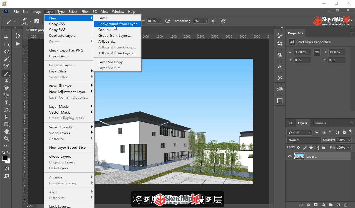The image size is (355, 208).
Task: Toggle link width and height
Action: pos(317,52)
